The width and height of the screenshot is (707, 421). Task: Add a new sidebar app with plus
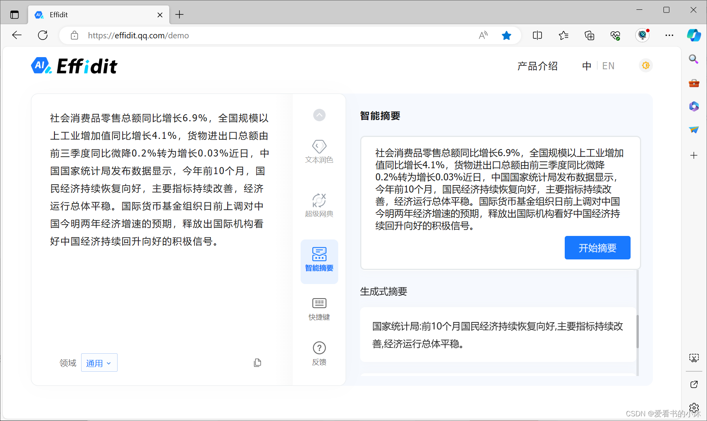[694, 155]
